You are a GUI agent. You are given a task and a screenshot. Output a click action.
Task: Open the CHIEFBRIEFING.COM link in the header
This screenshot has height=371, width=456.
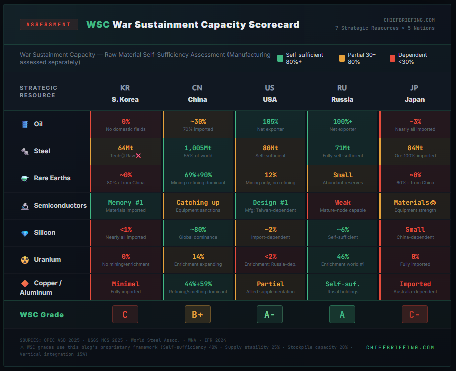pos(408,20)
